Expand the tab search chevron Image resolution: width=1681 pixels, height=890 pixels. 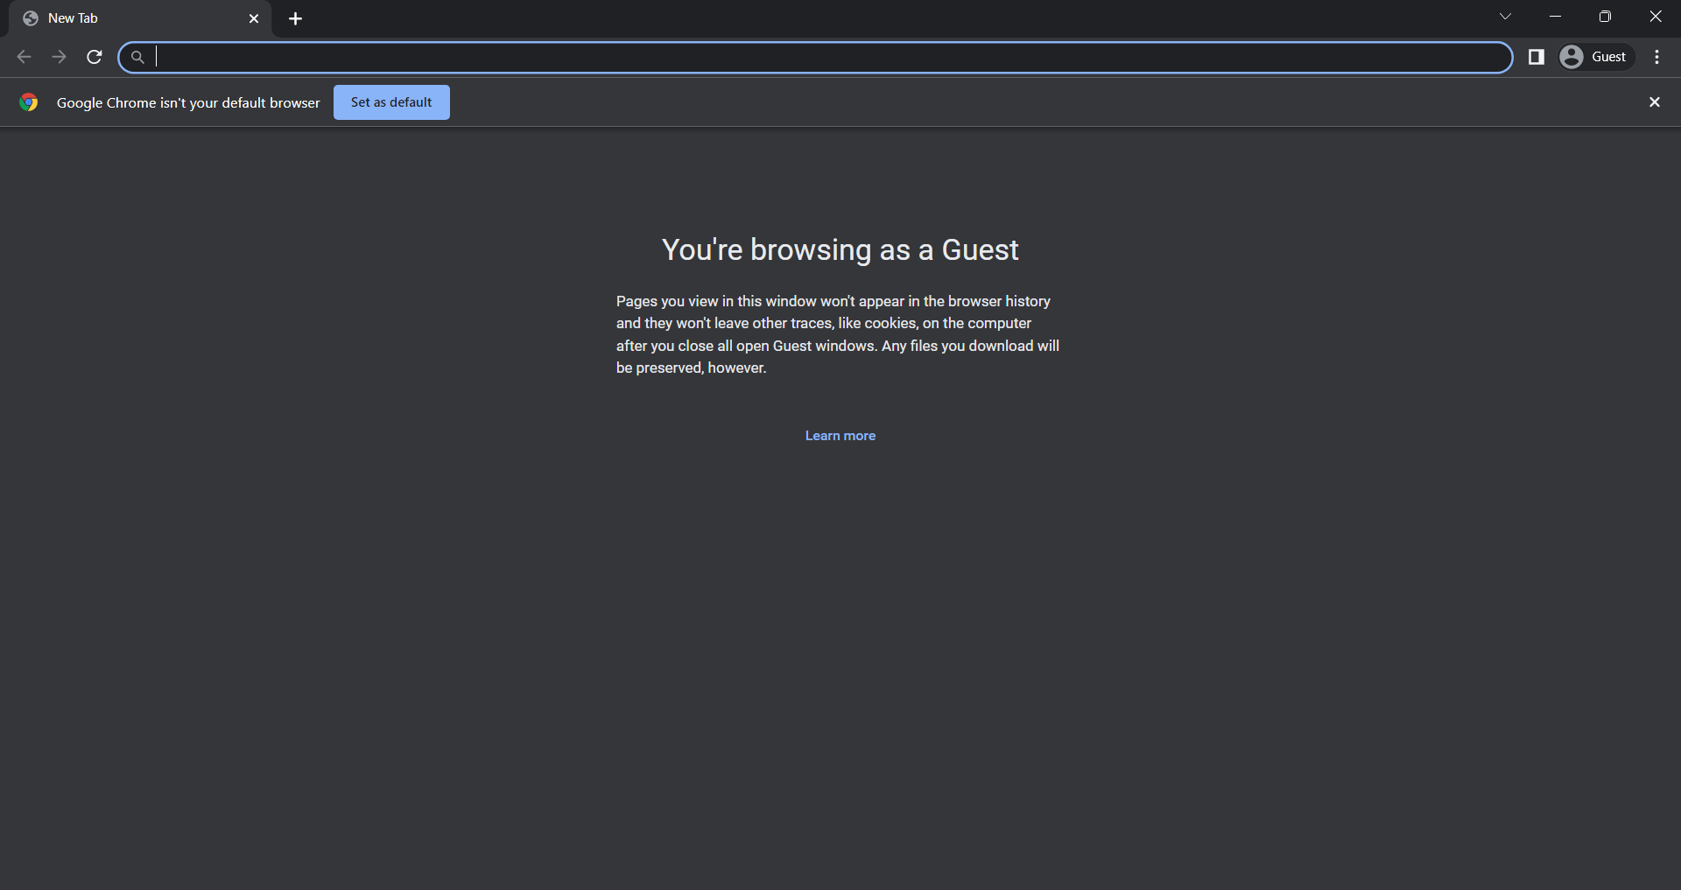point(1505,17)
